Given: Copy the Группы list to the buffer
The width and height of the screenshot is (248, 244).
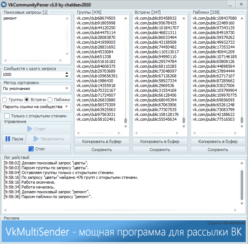Looking at the screenshot, I should tap(102, 141).
